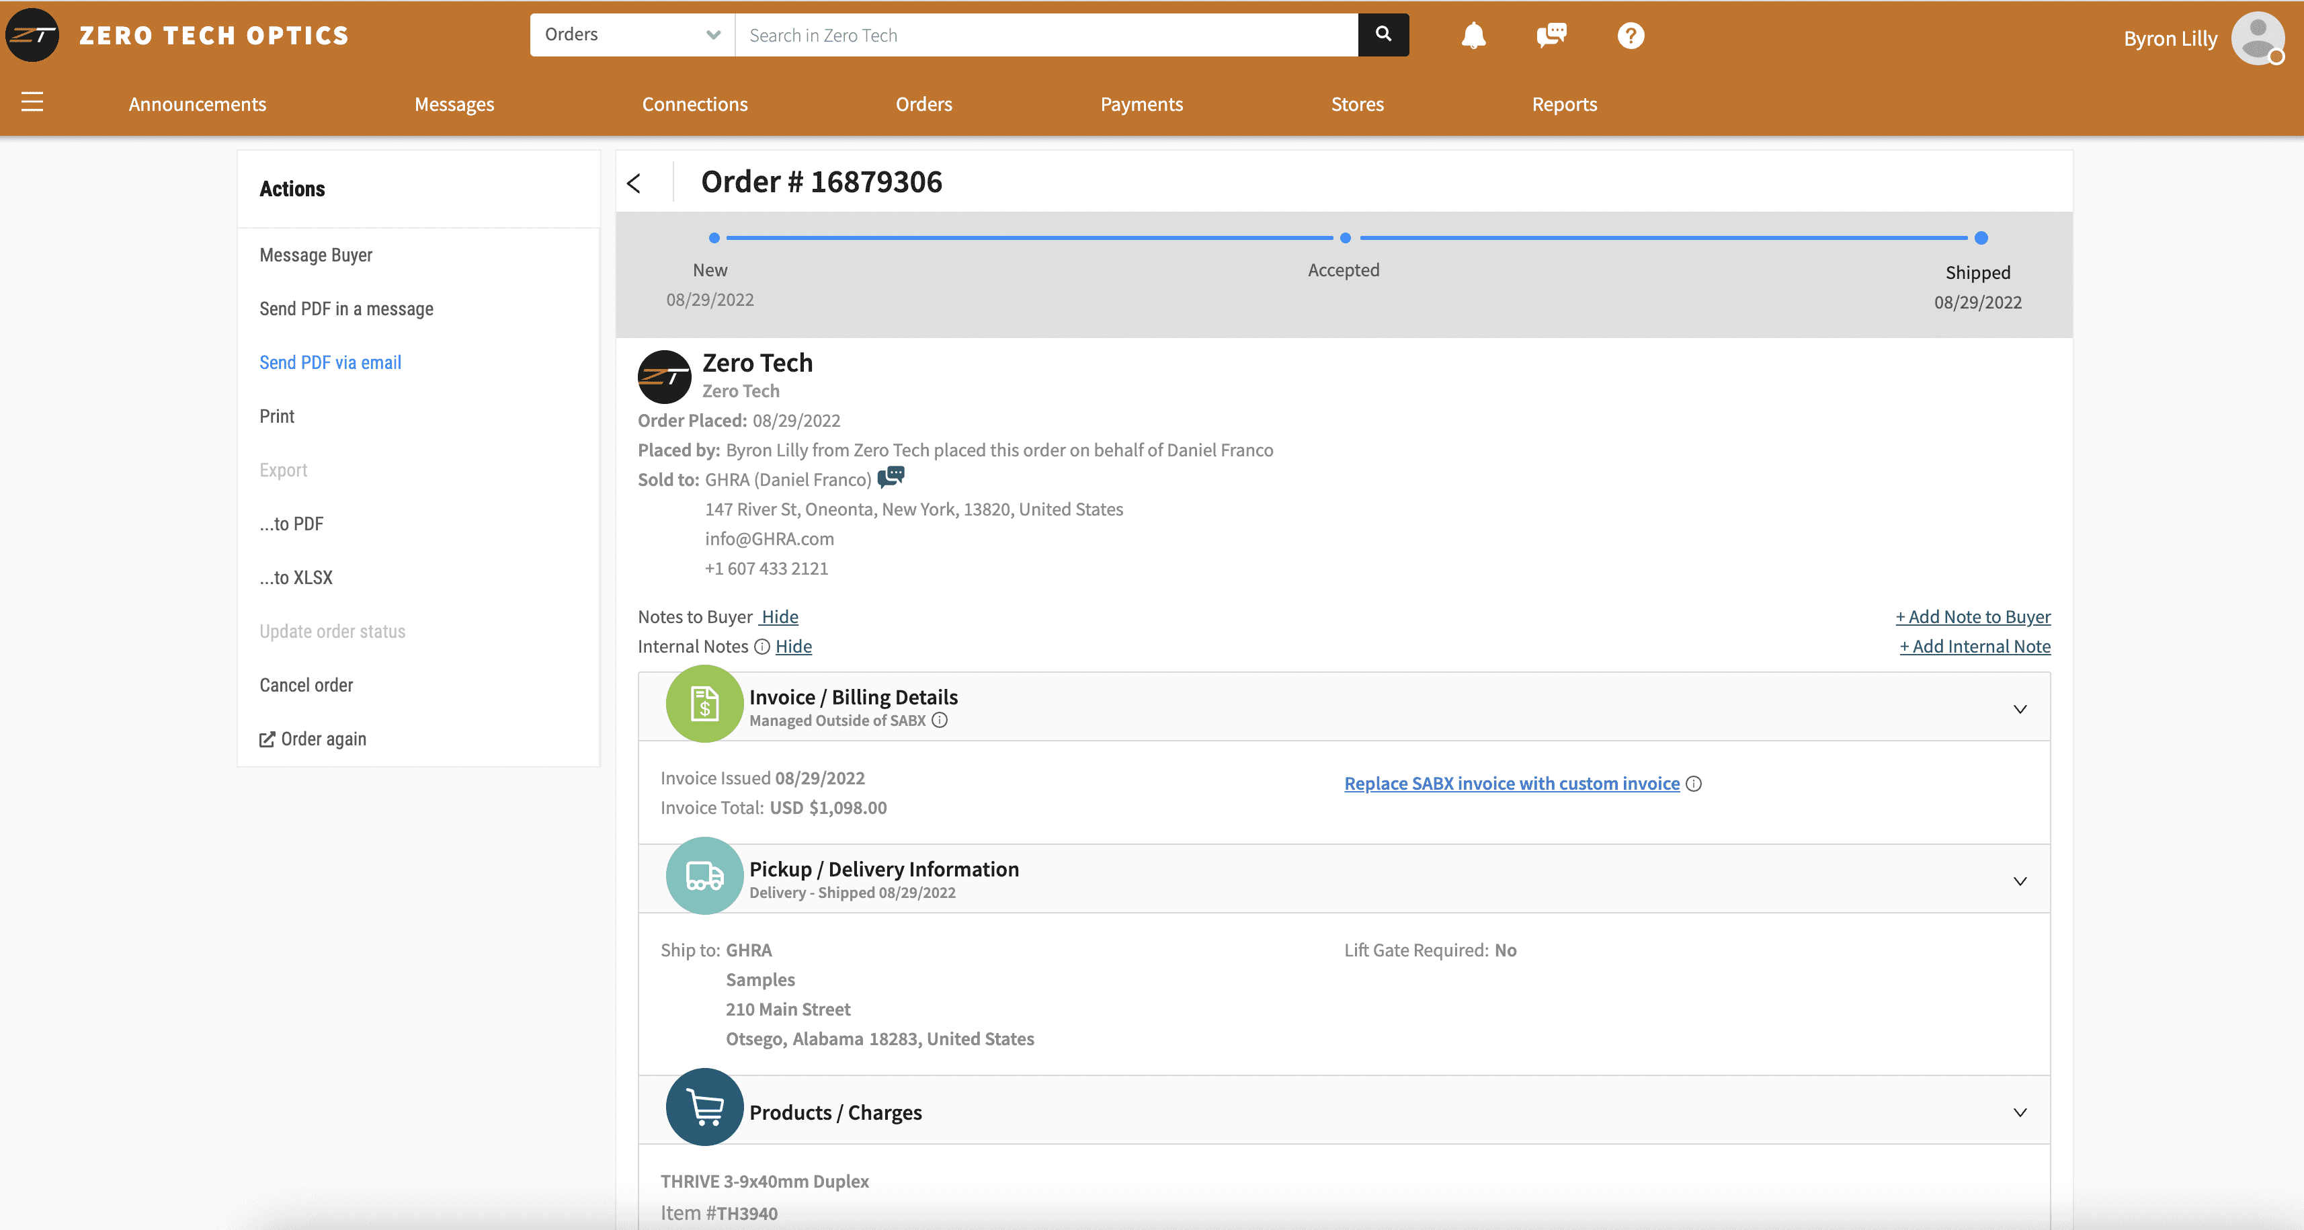Click the green invoice billing icon
The image size is (2304, 1230).
pos(704,703)
